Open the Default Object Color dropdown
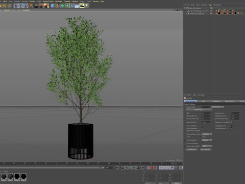This screenshot has height=184, width=245. (207, 134)
